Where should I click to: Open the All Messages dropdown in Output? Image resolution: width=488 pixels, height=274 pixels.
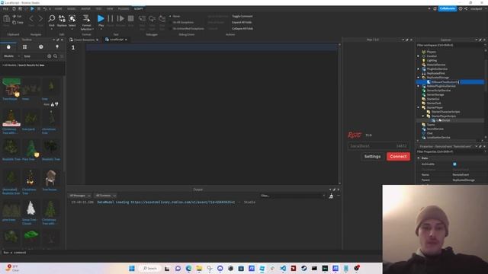pos(79,196)
